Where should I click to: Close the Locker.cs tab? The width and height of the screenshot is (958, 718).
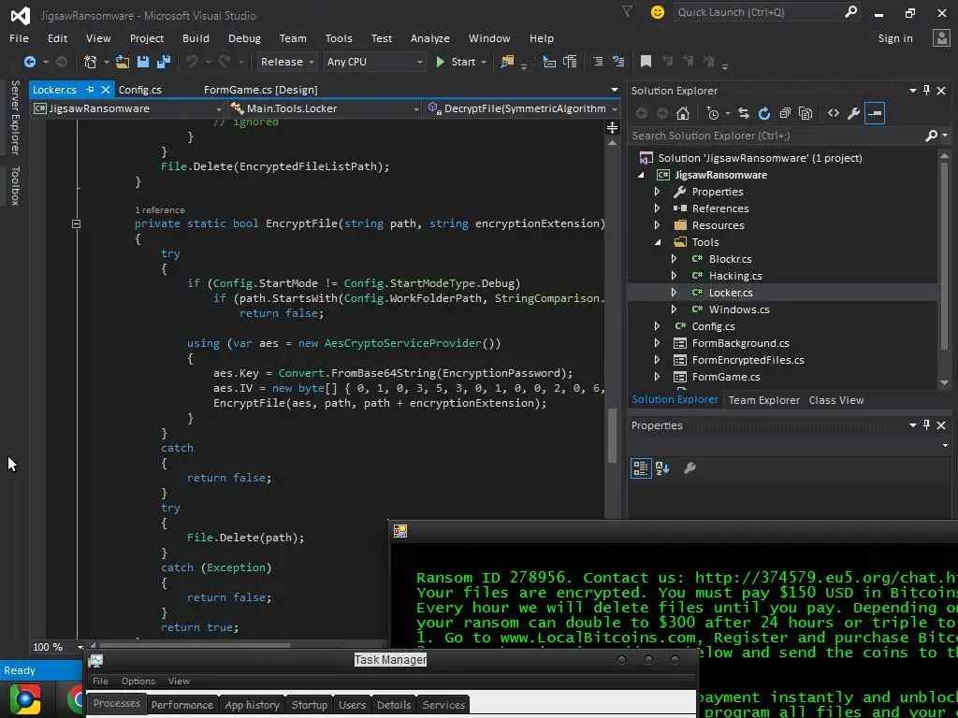[105, 89]
